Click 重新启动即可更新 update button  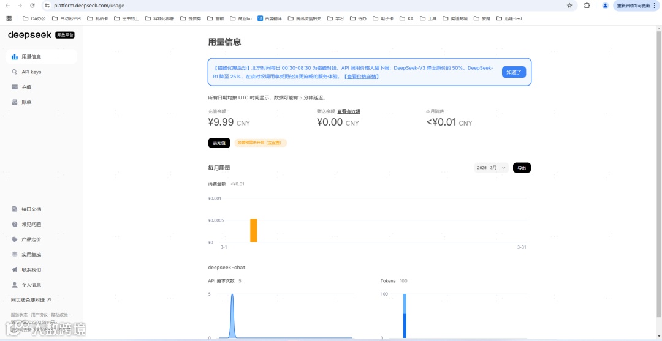pyautogui.click(x=636, y=6)
